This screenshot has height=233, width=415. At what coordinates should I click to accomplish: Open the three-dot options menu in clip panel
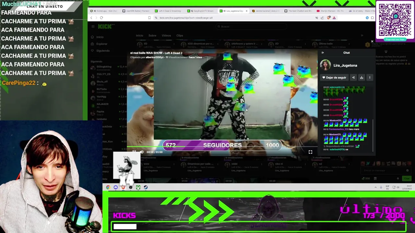[x=370, y=77]
